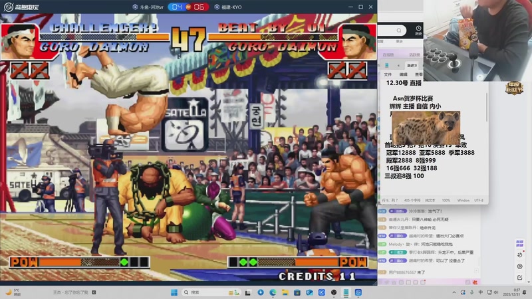Click the notification bell in taskbar
The width and height of the screenshot is (532, 299).
[x=525, y=292]
